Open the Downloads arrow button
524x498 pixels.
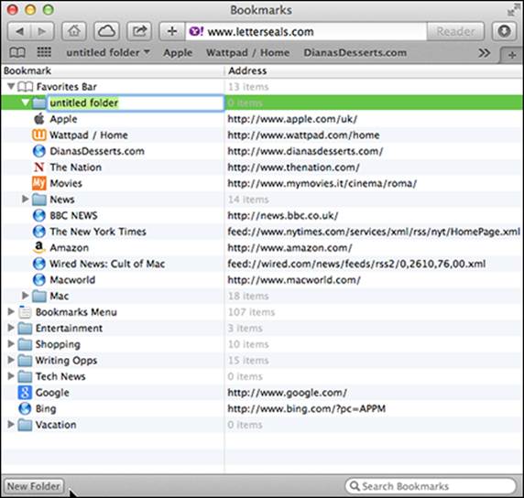pos(504,31)
